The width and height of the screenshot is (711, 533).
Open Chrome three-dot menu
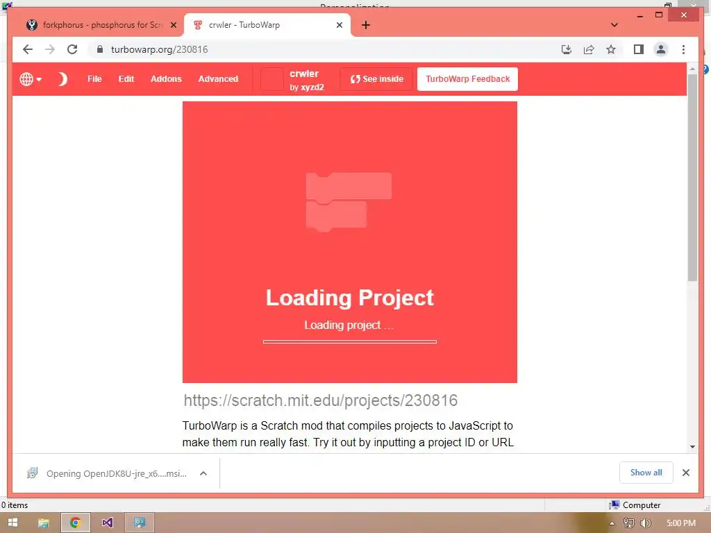tap(683, 49)
